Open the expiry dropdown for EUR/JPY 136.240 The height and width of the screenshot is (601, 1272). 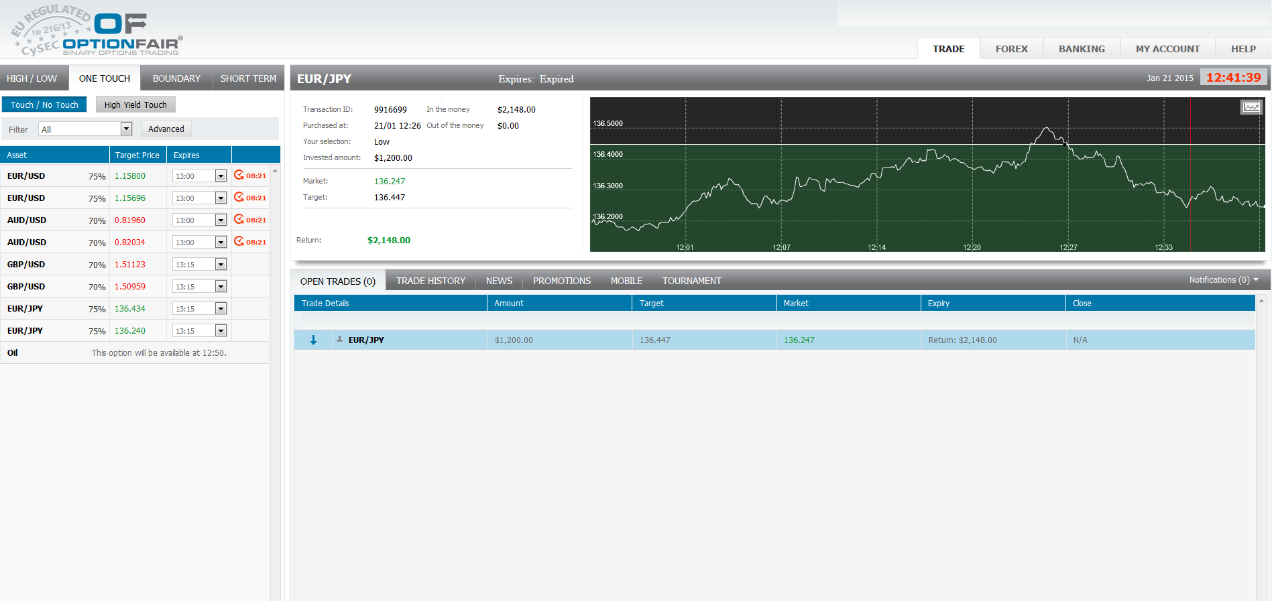tap(221, 331)
